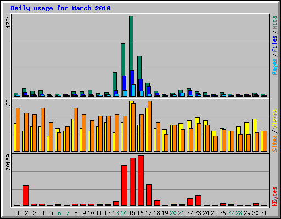
Task: Click day label "23" on the x-axis
Action: click(198, 213)
